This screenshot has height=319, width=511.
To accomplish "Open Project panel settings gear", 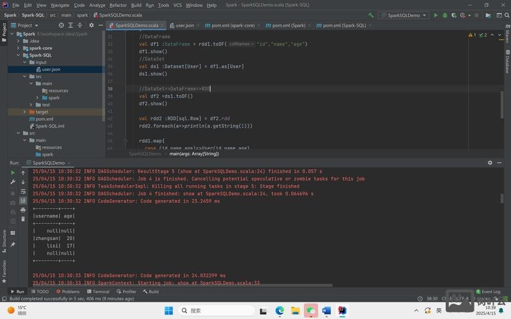I will (x=91, y=26).
